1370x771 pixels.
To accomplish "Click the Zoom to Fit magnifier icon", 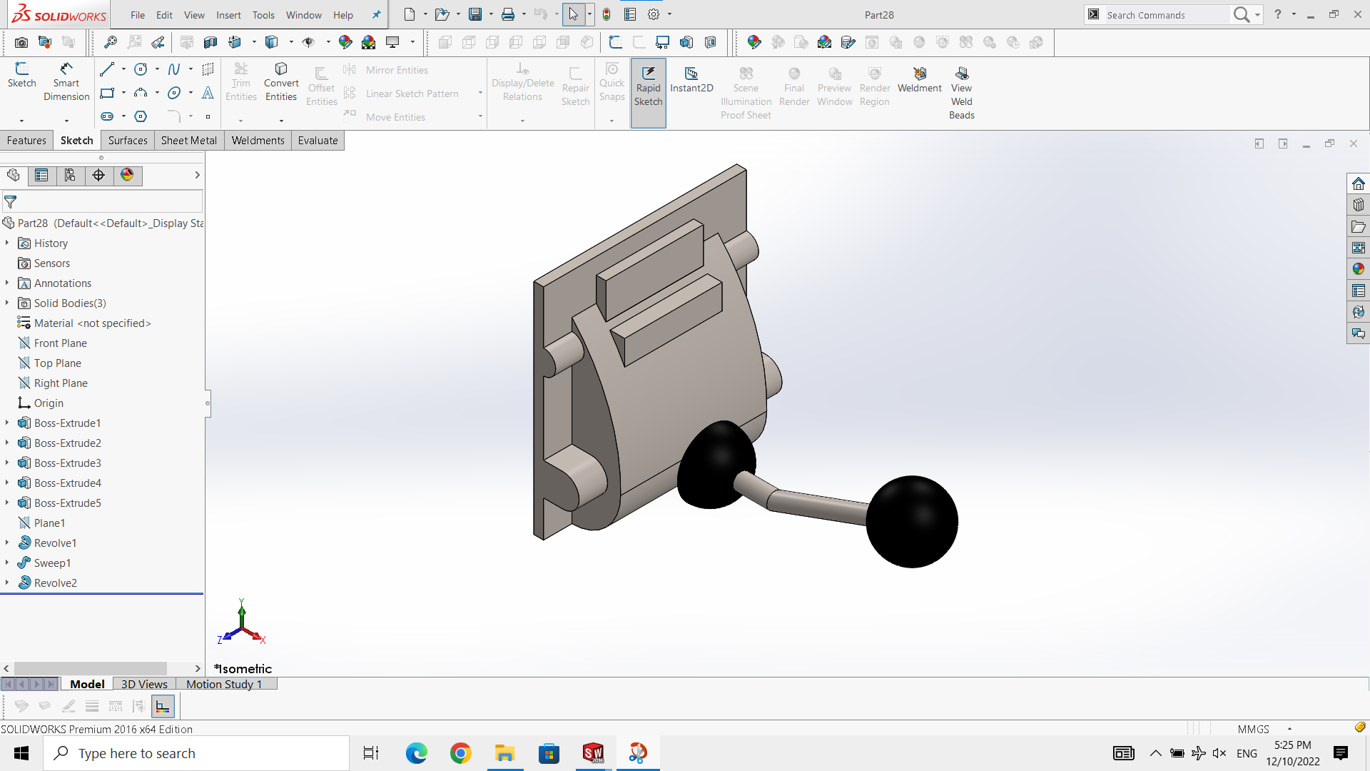I will point(111,42).
